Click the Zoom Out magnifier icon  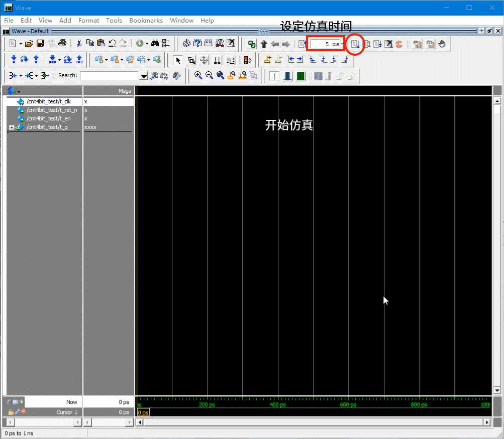tap(209, 75)
